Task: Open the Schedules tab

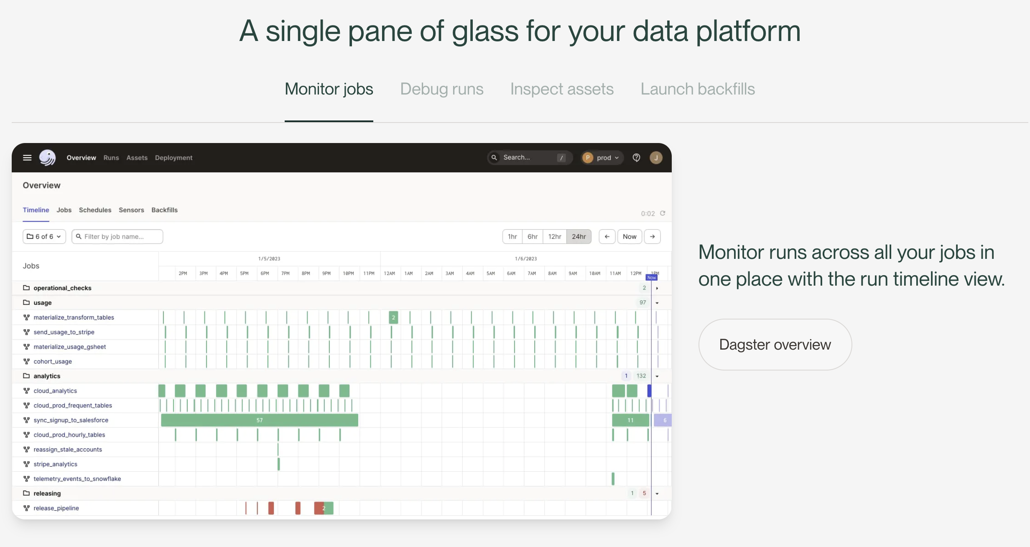Action: [95, 210]
